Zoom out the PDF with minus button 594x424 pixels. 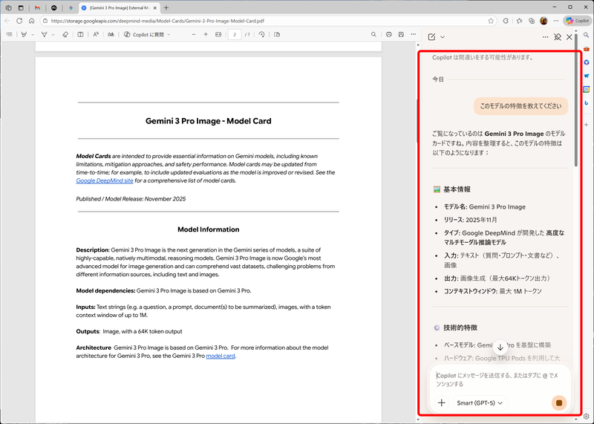click(x=194, y=34)
